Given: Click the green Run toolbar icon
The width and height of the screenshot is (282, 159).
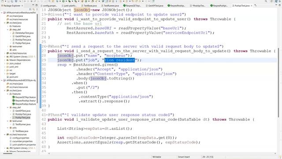Looking at the screenshot, I should pyautogui.click(x=63, y=1).
